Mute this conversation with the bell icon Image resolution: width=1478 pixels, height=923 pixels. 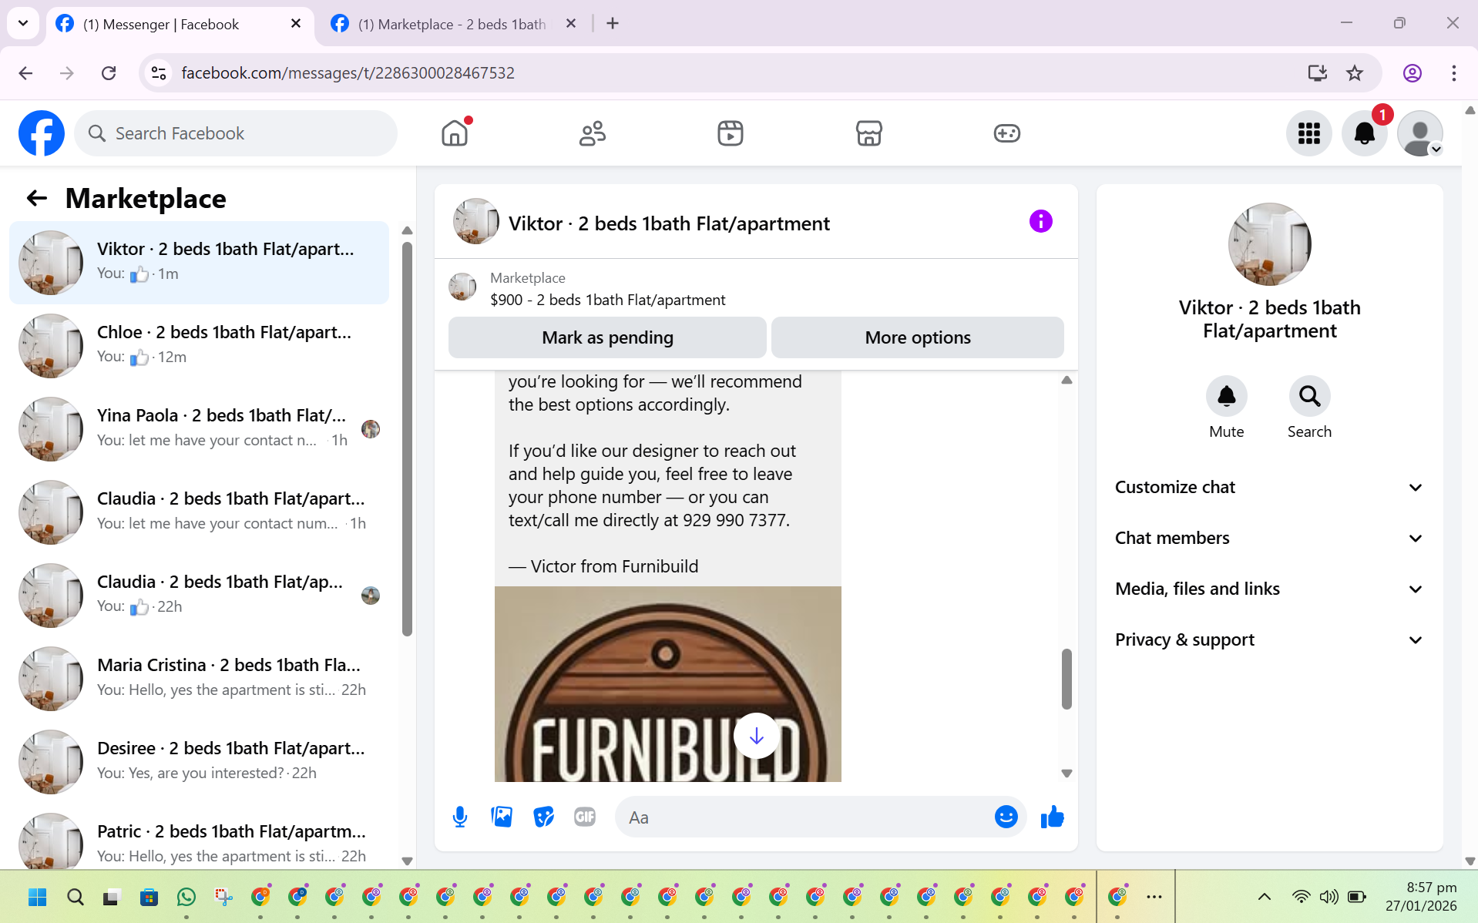[x=1226, y=396]
